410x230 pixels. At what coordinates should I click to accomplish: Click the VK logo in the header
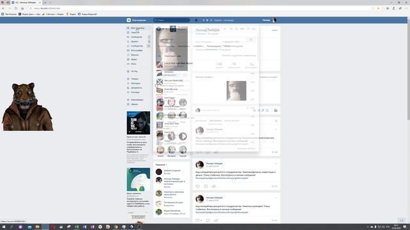coord(129,20)
